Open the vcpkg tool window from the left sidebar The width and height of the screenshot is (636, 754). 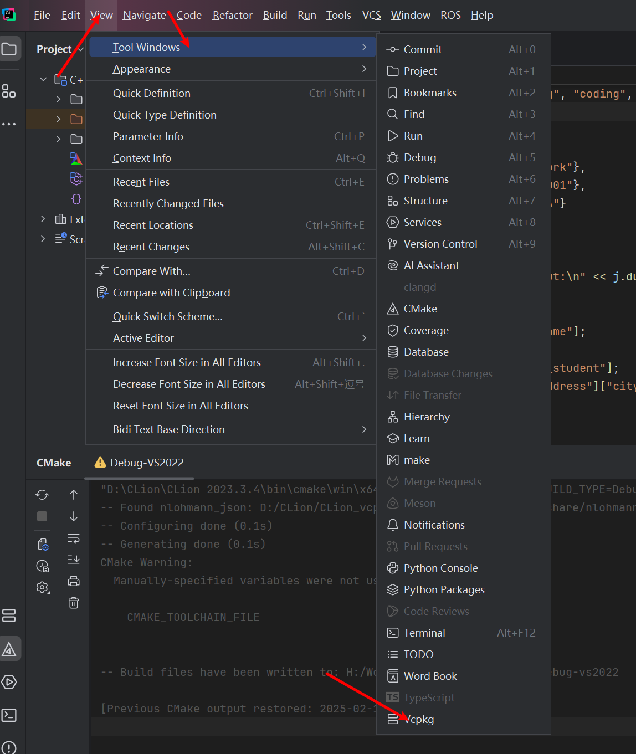(9, 615)
